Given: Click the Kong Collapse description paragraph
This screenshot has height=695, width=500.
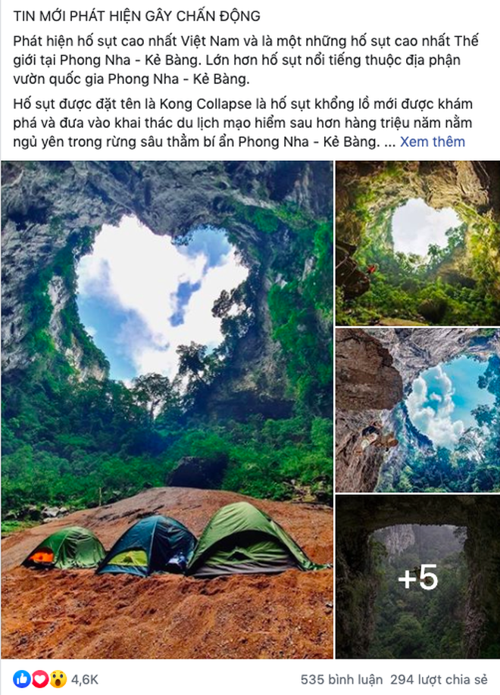Looking at the screenshot, I should click(x=242, y=123).
